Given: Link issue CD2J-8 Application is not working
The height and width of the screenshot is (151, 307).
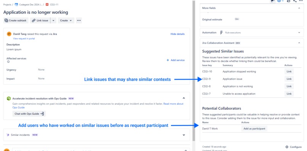Looking at the screenshot, I should pyautogui.click(x=289, y=86).
